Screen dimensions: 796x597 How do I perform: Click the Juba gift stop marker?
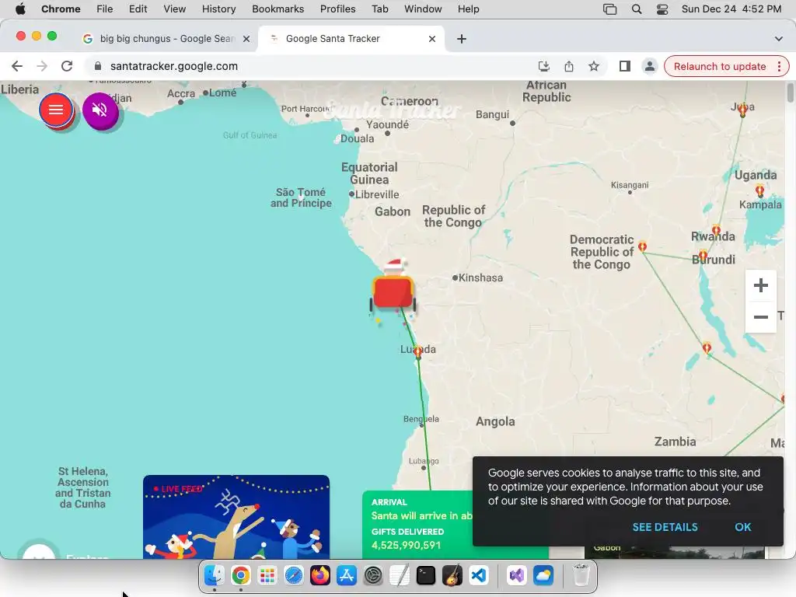click(742, 110)
